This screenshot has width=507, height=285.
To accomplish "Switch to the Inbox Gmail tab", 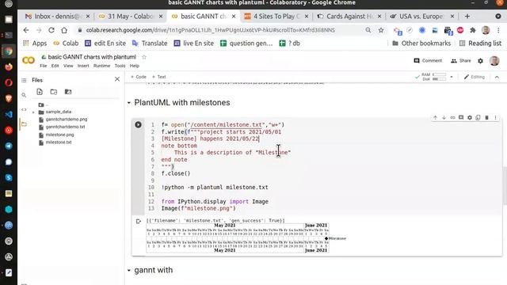I will [x=57, y=16].
